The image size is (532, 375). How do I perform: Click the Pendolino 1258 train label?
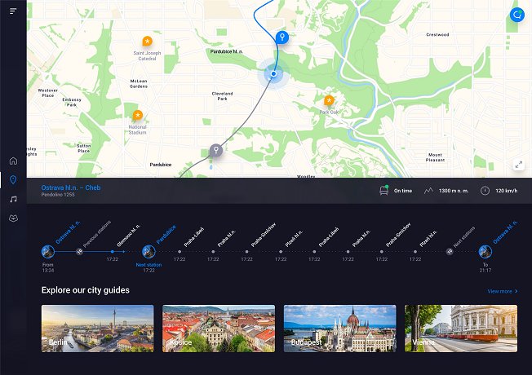pos(58,195)
